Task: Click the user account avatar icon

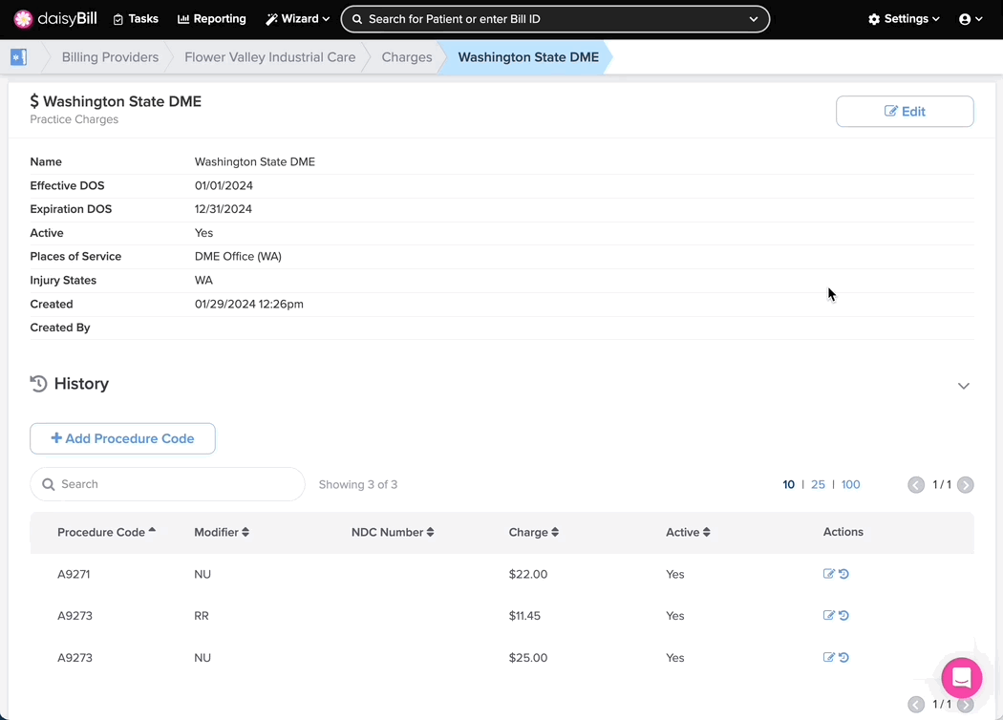Action: tap(965, 19)
